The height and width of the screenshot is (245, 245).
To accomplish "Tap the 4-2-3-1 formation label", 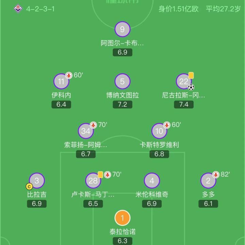I will pos(40,9).
